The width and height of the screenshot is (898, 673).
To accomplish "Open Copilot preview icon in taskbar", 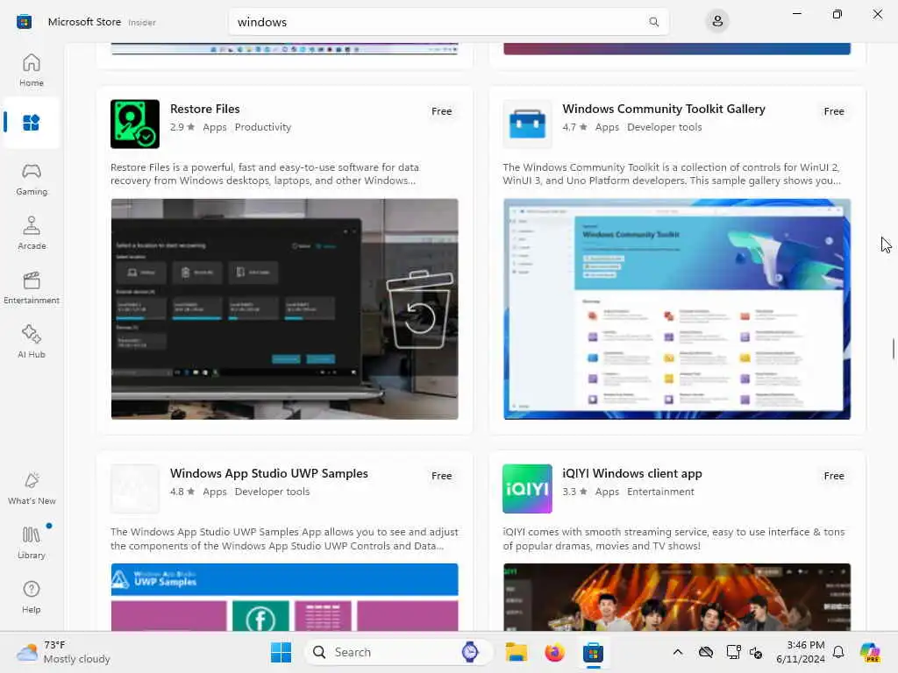I will [869, 652].
